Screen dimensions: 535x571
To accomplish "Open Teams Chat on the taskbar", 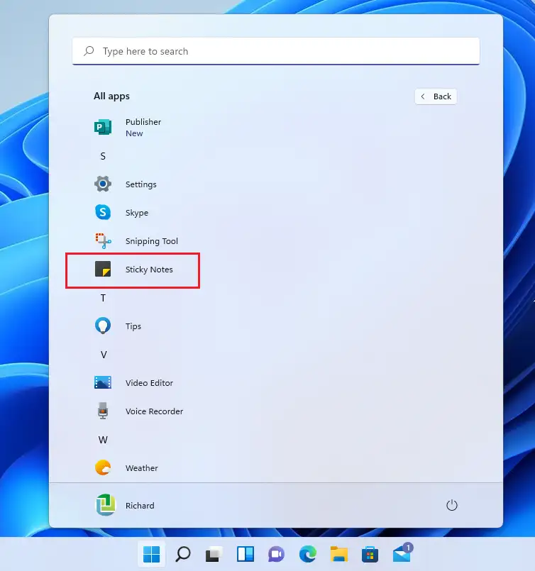I will pyautogui.click(x=277, y=554).
